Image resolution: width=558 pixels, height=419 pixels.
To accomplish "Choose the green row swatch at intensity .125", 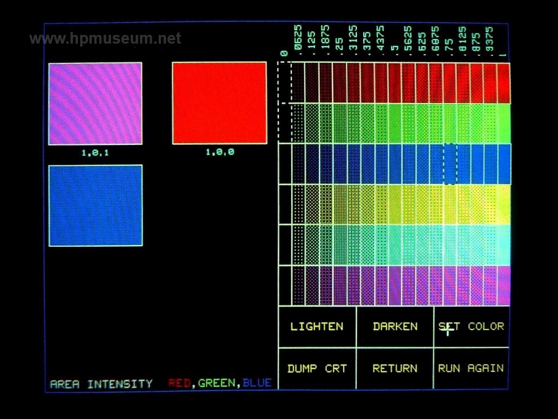I will tap(312, 123).
